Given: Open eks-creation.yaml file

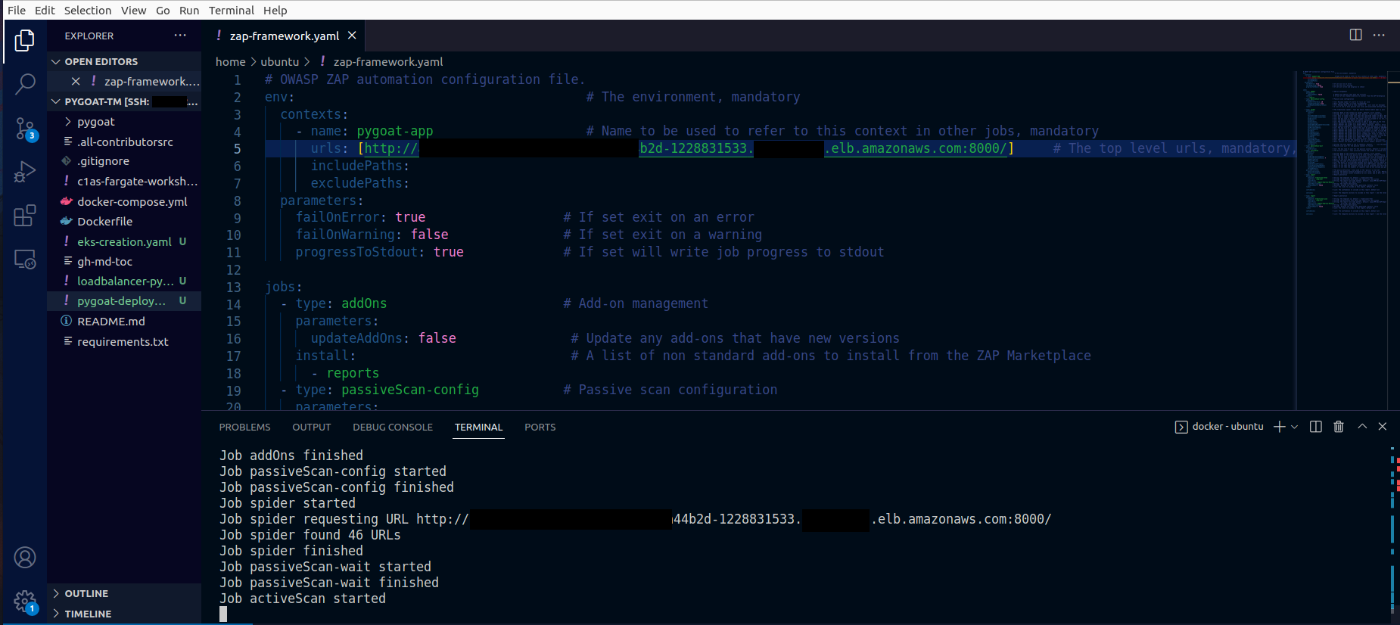Looking at the screenshot, I should [x=124, y=241].
